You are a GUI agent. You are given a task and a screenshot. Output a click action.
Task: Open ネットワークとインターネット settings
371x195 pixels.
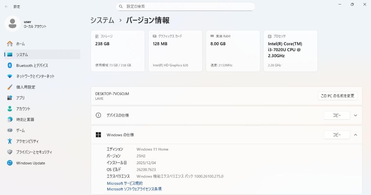tap(42, 76)
